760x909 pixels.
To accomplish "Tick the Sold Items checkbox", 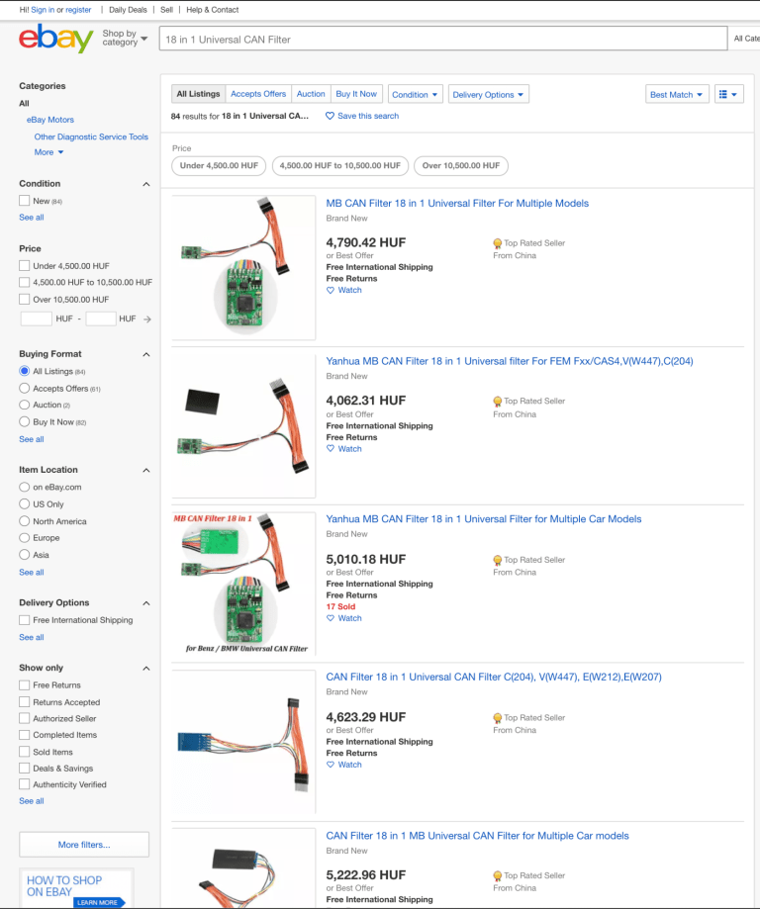I will [x=25, y=752].
